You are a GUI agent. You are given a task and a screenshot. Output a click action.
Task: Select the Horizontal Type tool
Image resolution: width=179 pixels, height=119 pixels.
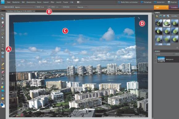[x=3, y=45]
